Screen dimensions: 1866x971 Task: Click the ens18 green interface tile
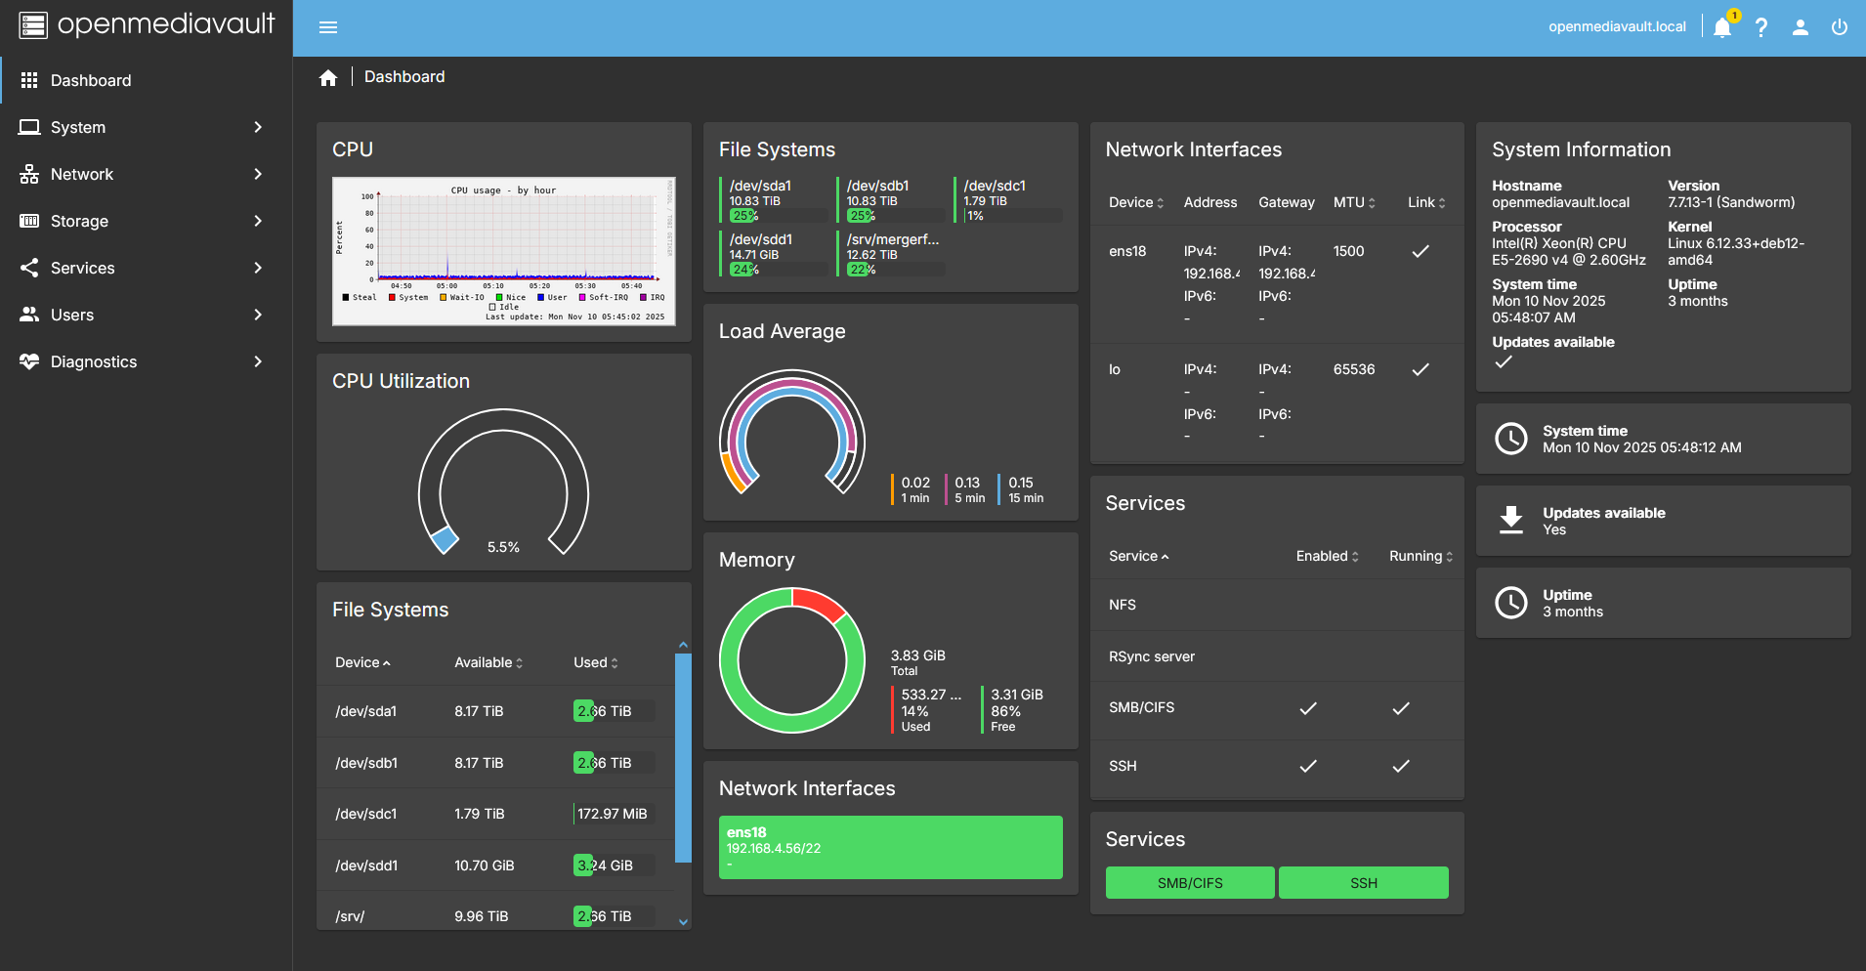891,847
